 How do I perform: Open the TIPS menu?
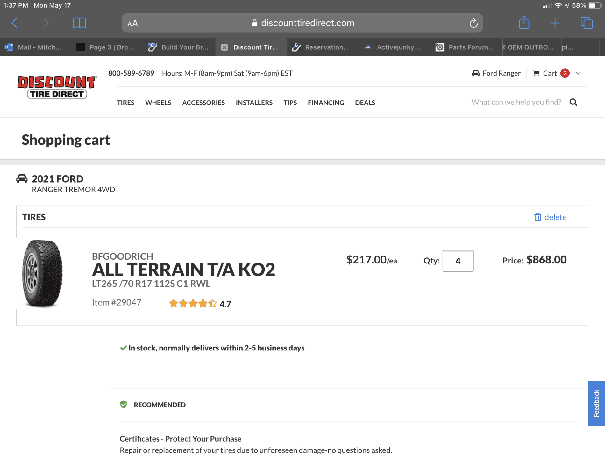pos(290,103)
